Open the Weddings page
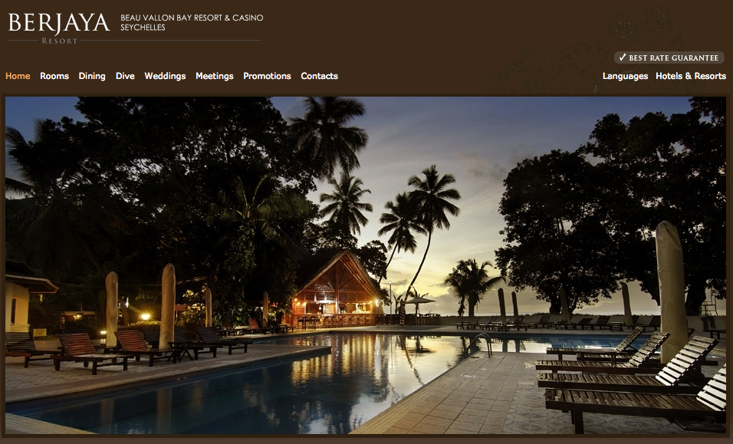The width and height of the screenshot is (733, 444). tap(165, 76)
